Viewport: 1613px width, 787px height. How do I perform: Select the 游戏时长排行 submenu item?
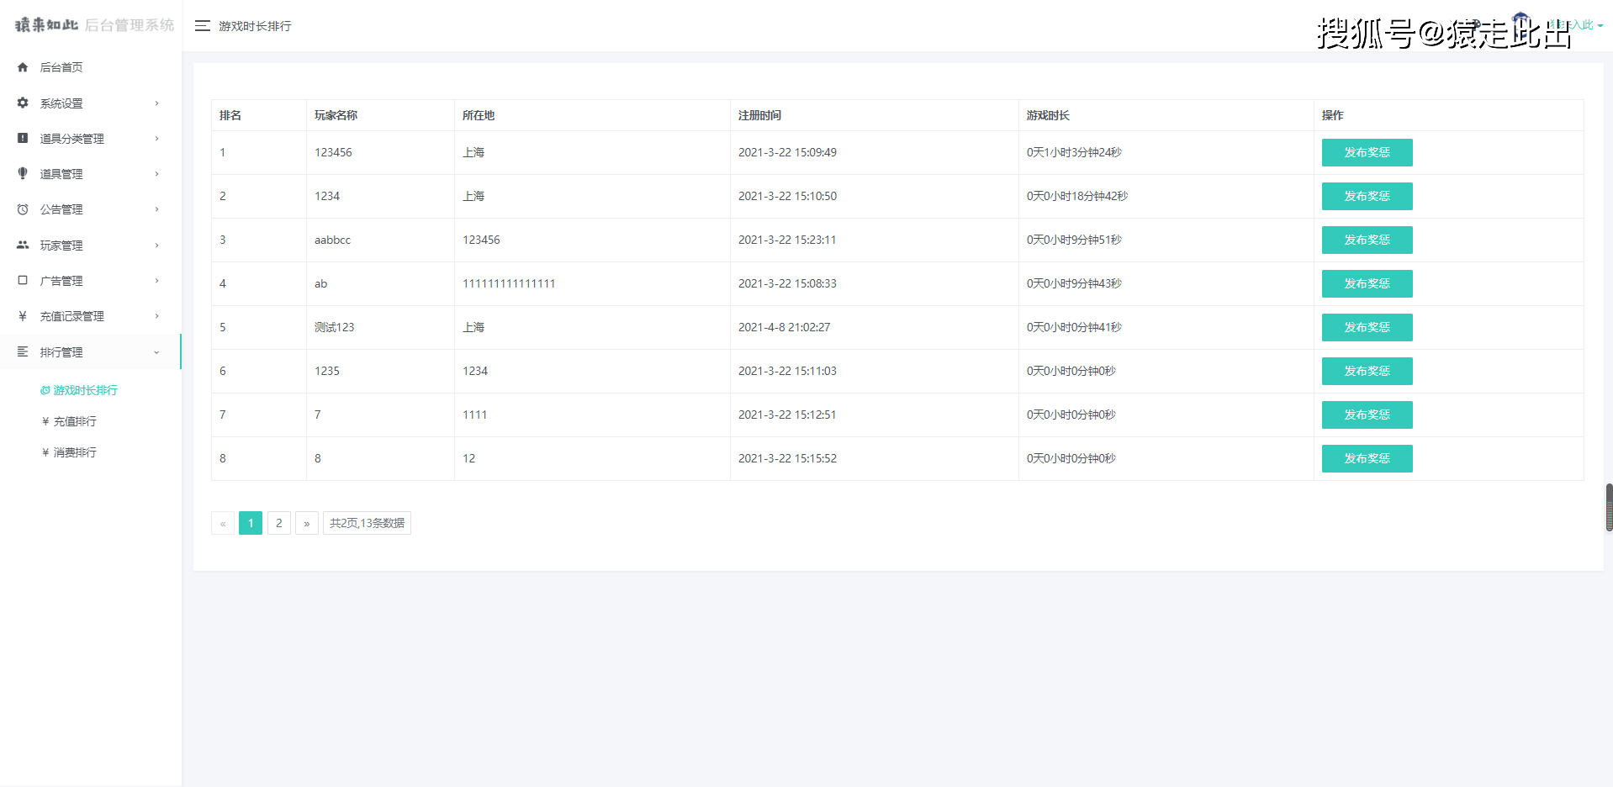(79, 390)
